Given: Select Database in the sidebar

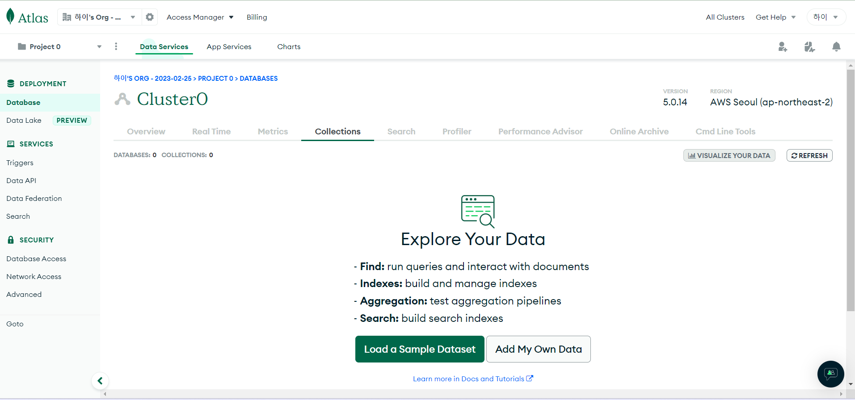Looking at the screenshot, I should pos(50,102).
